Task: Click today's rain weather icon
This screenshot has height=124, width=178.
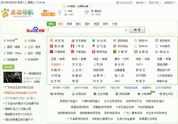Action: 59,12
